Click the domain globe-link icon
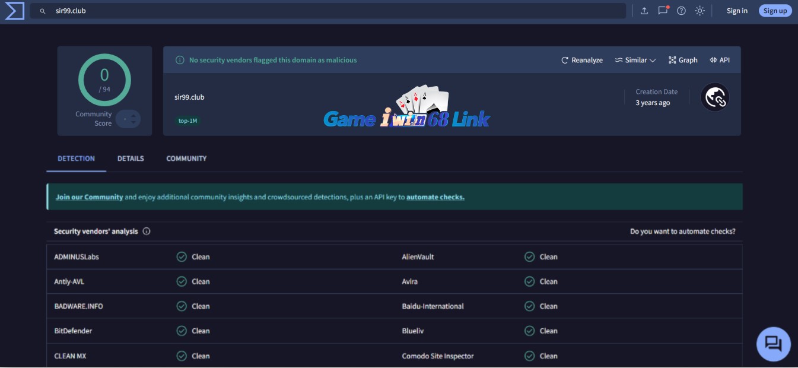 [715, 97]
